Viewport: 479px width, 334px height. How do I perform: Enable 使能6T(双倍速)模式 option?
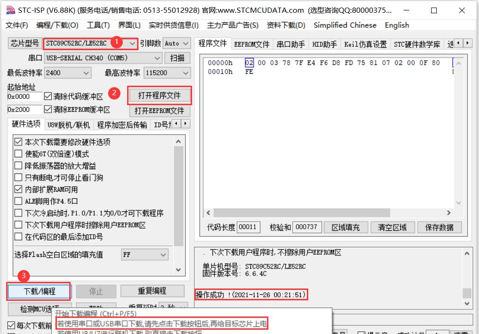click(x=18, y=154)
